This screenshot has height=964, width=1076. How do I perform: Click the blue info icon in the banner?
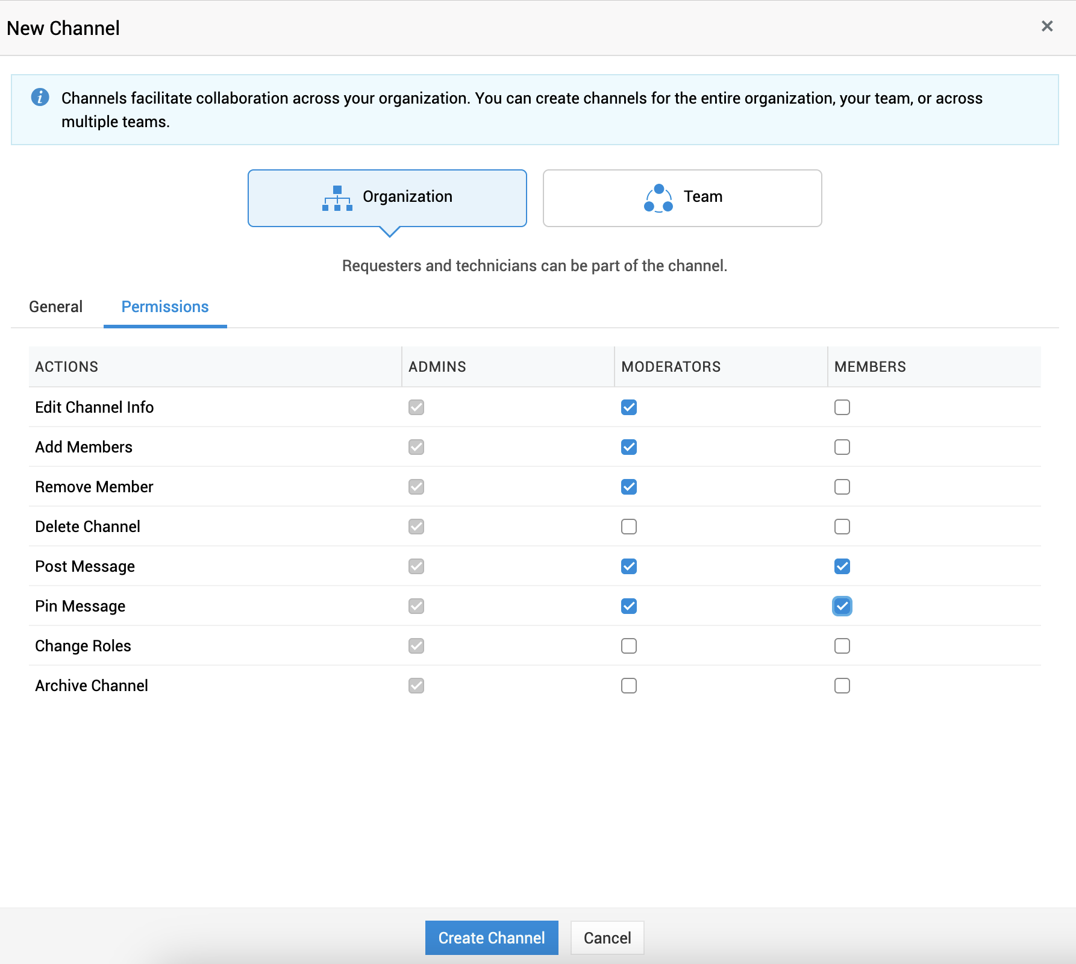click(x=40, y=97)
